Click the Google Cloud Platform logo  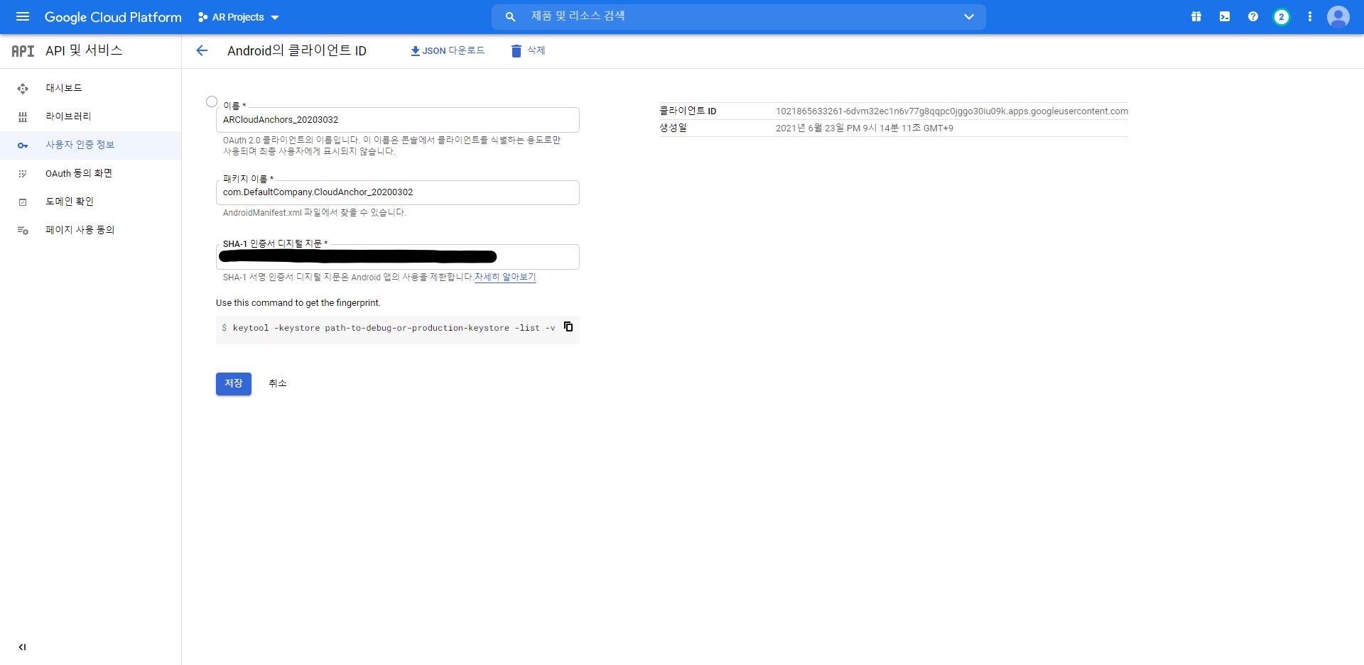click(x=113, y=17)
